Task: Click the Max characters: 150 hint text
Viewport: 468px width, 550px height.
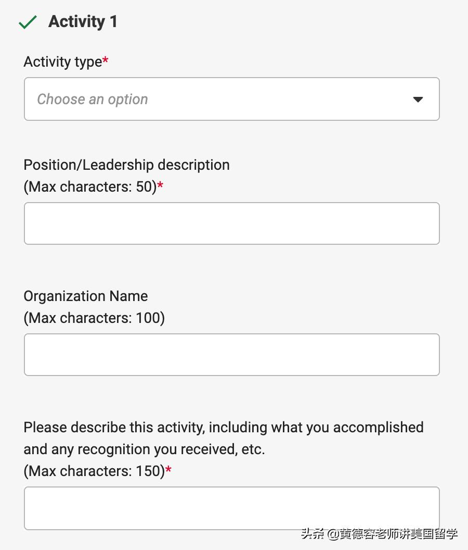Action: (x=94, y=471)
